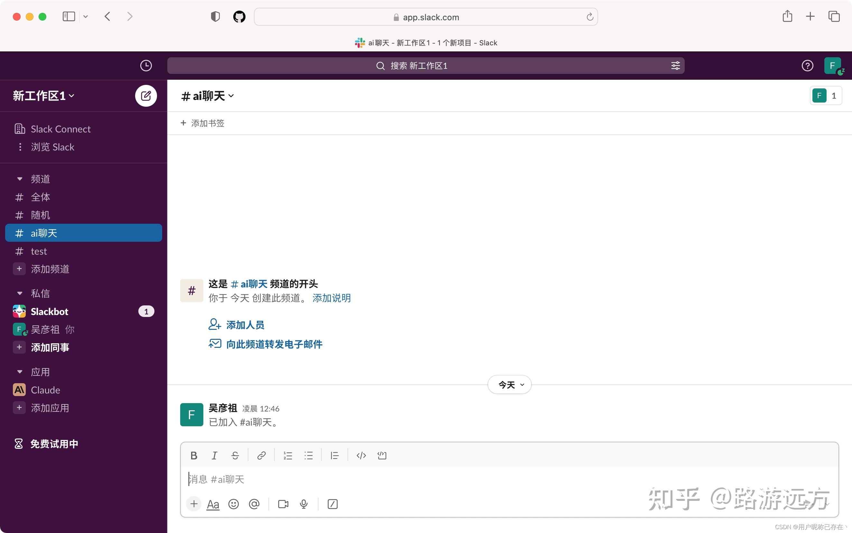
Task: Record an audio clip in the composer
Action: point(303,504)
